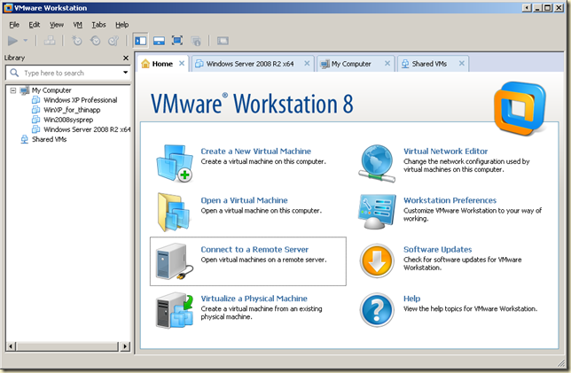571x373 pixels.
Task: Select Shared VMs in the Library tree
Action: (x=49, y=139)
